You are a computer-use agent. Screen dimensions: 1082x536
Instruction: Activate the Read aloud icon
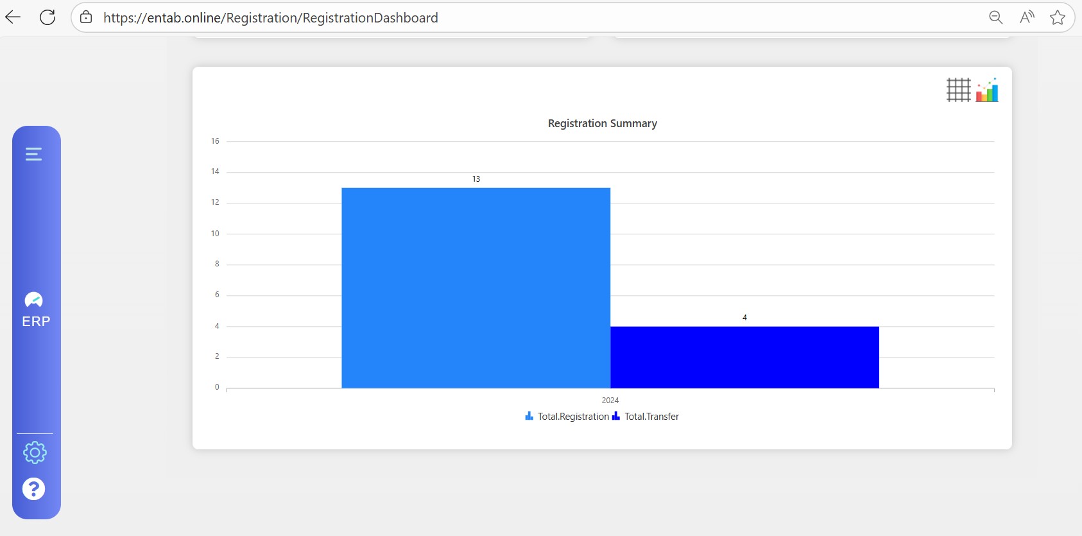point(1027,17)
